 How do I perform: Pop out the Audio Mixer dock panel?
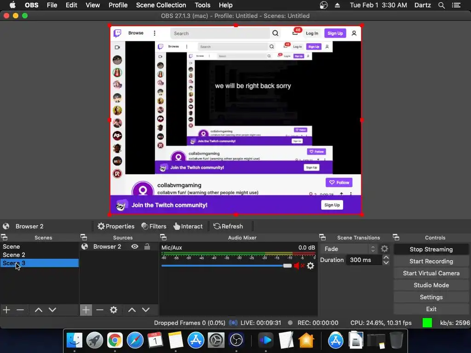pos(163,238)
